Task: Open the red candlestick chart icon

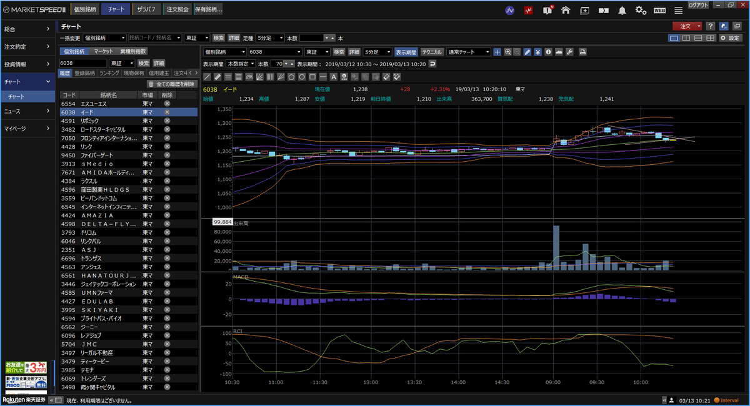Action: coord(529,11)
